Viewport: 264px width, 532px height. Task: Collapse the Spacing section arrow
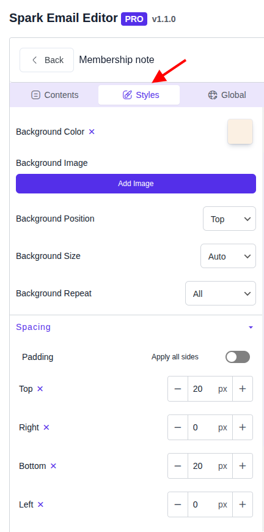pyautogui.click(x=251, y=328)
